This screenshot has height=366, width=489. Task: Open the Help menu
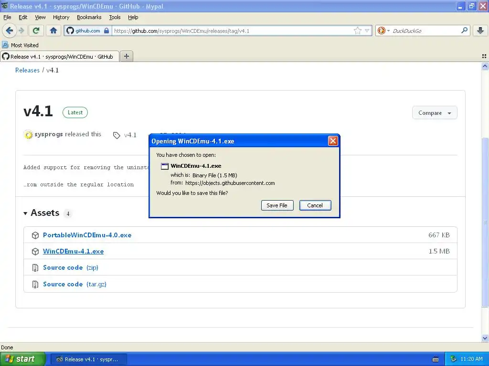[x=133, y=17]
